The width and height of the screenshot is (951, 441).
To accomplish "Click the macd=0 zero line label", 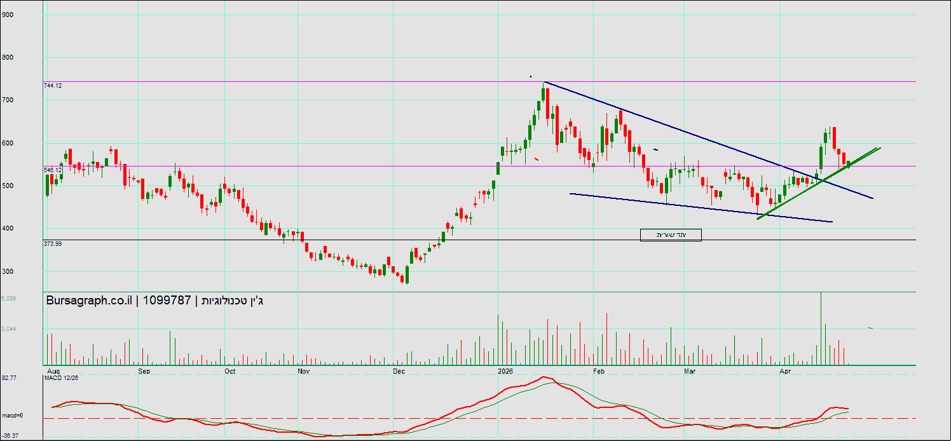I will 13,416.
